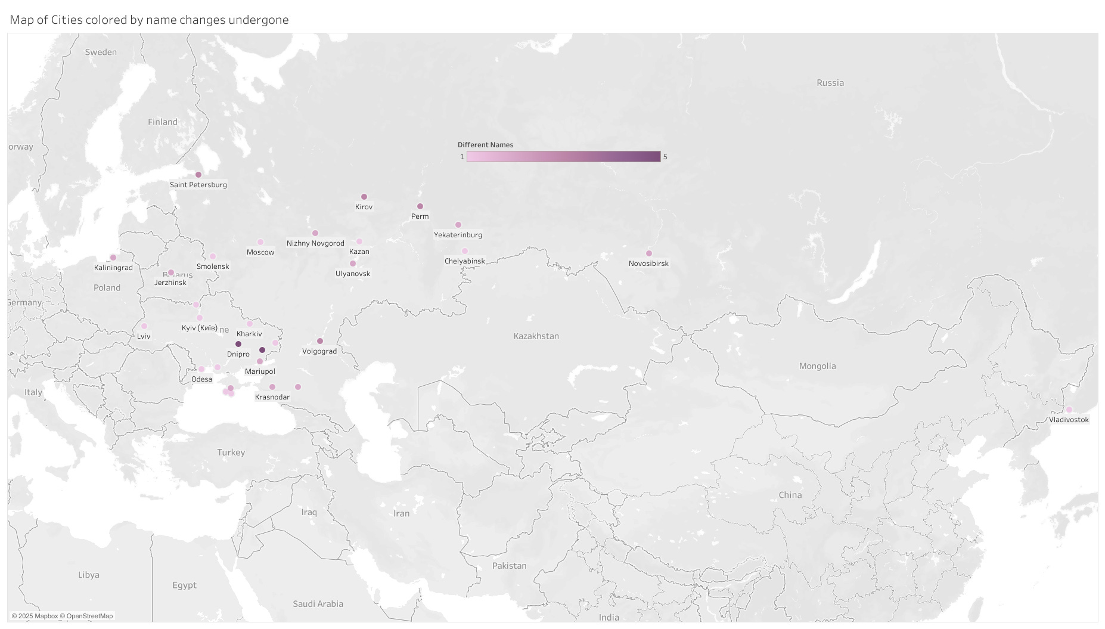Select the Kirov map marker
The image size is (1105, 629).
(364, 197)
